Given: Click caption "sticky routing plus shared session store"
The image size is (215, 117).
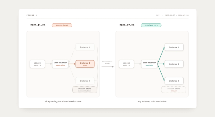Looking at the screenshot, I should (63, 102).
